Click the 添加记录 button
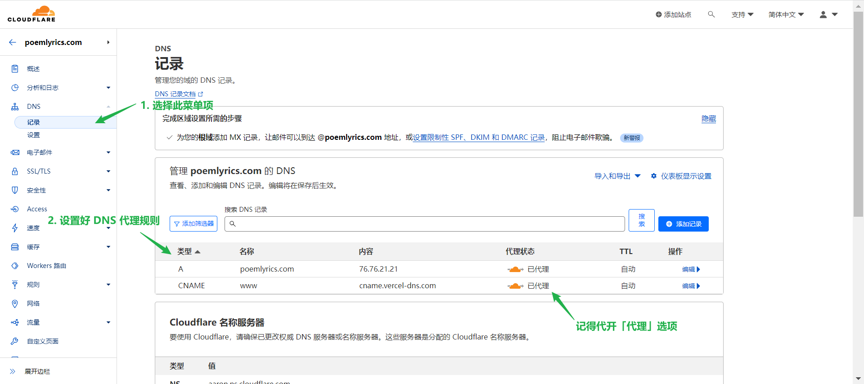Image resolution: width=864 pixels, height=384 pixels. [683, 224]
